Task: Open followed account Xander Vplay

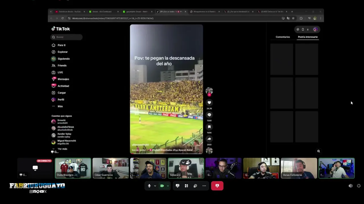Action: 61,135
